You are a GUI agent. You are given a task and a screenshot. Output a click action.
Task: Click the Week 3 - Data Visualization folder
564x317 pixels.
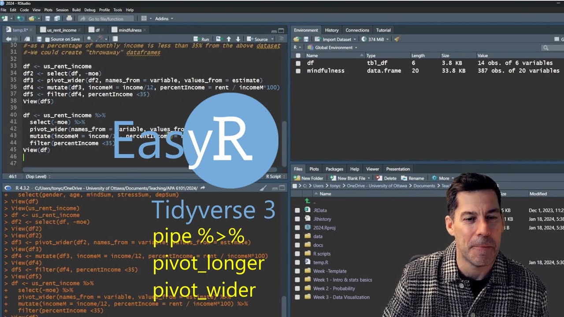click(x=341, y=297)
